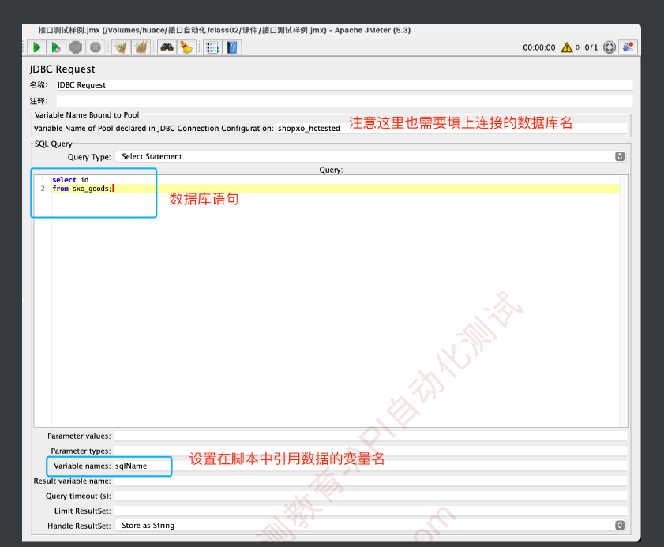Click the Reset Search yellow broom icon

coord(186,47)
